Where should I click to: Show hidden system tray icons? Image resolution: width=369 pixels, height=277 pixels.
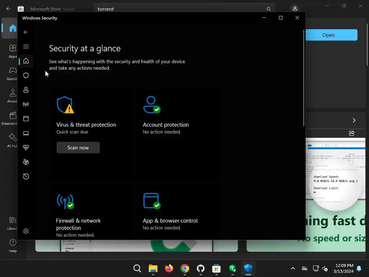(x=293, y=268)
